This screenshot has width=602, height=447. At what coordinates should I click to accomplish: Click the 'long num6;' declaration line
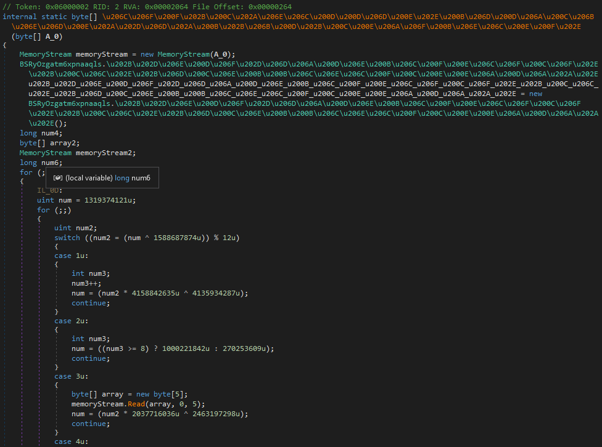(41, 163)
